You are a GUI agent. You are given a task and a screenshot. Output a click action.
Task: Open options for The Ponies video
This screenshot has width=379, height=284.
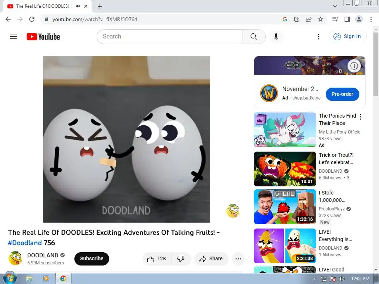pyautogui.click(x=360, y=117)
